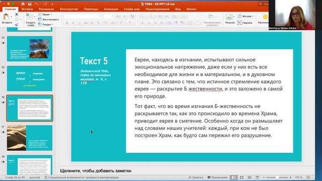This screenshot has height=181, width=322.
Task: Click the zoom slider handle
Action: (x=277, y=177)
